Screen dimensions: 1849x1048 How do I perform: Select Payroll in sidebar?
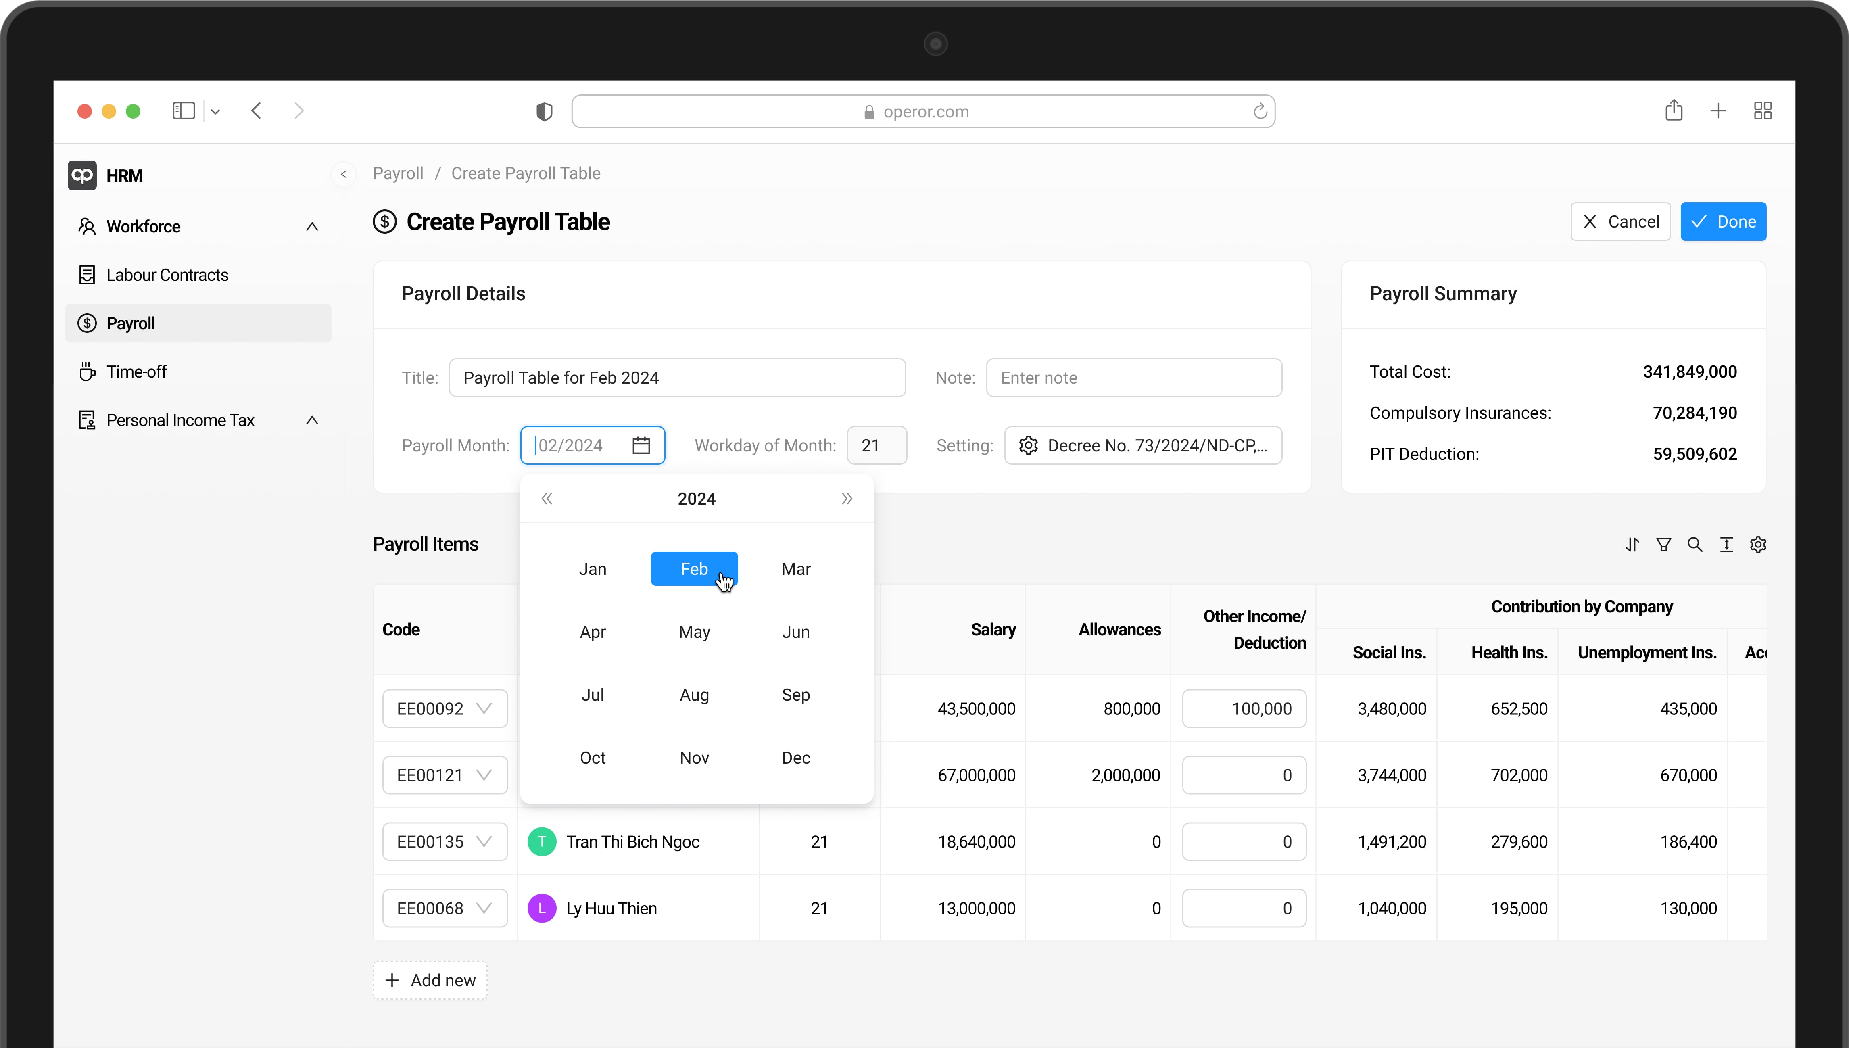point(198,323)
